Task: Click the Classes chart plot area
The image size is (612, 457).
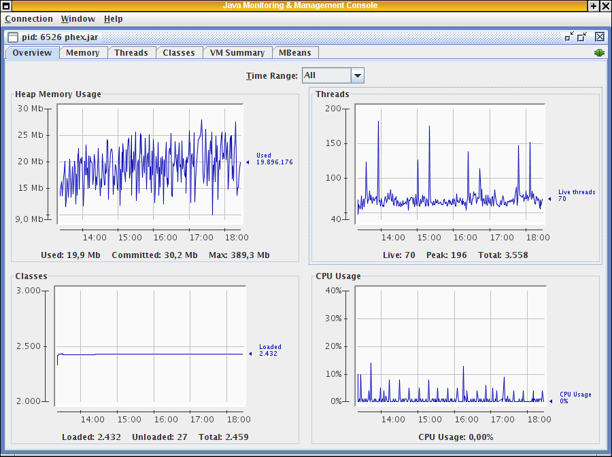Action: [x=150, y=346]
